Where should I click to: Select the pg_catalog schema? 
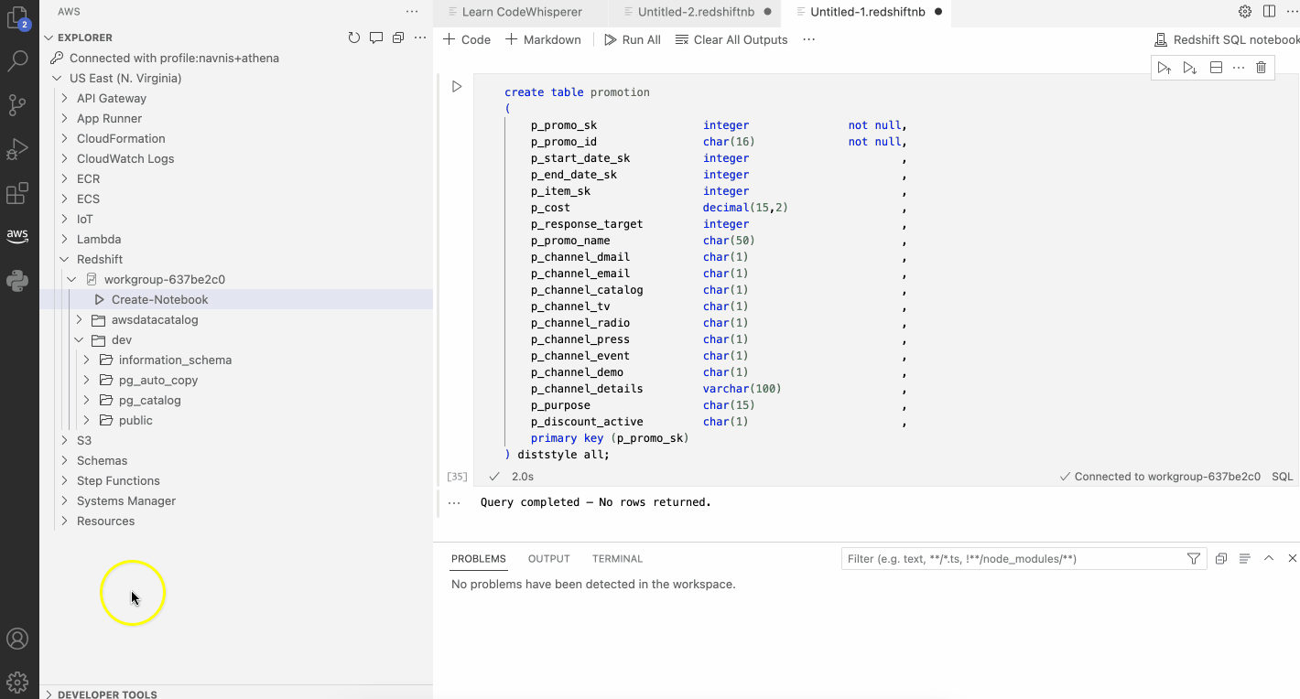pyautogui.click(x=149, y=400)
